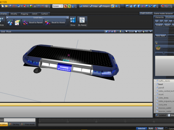
Task: Open the viewport options dropdown arrow
Action: point(150,31)
